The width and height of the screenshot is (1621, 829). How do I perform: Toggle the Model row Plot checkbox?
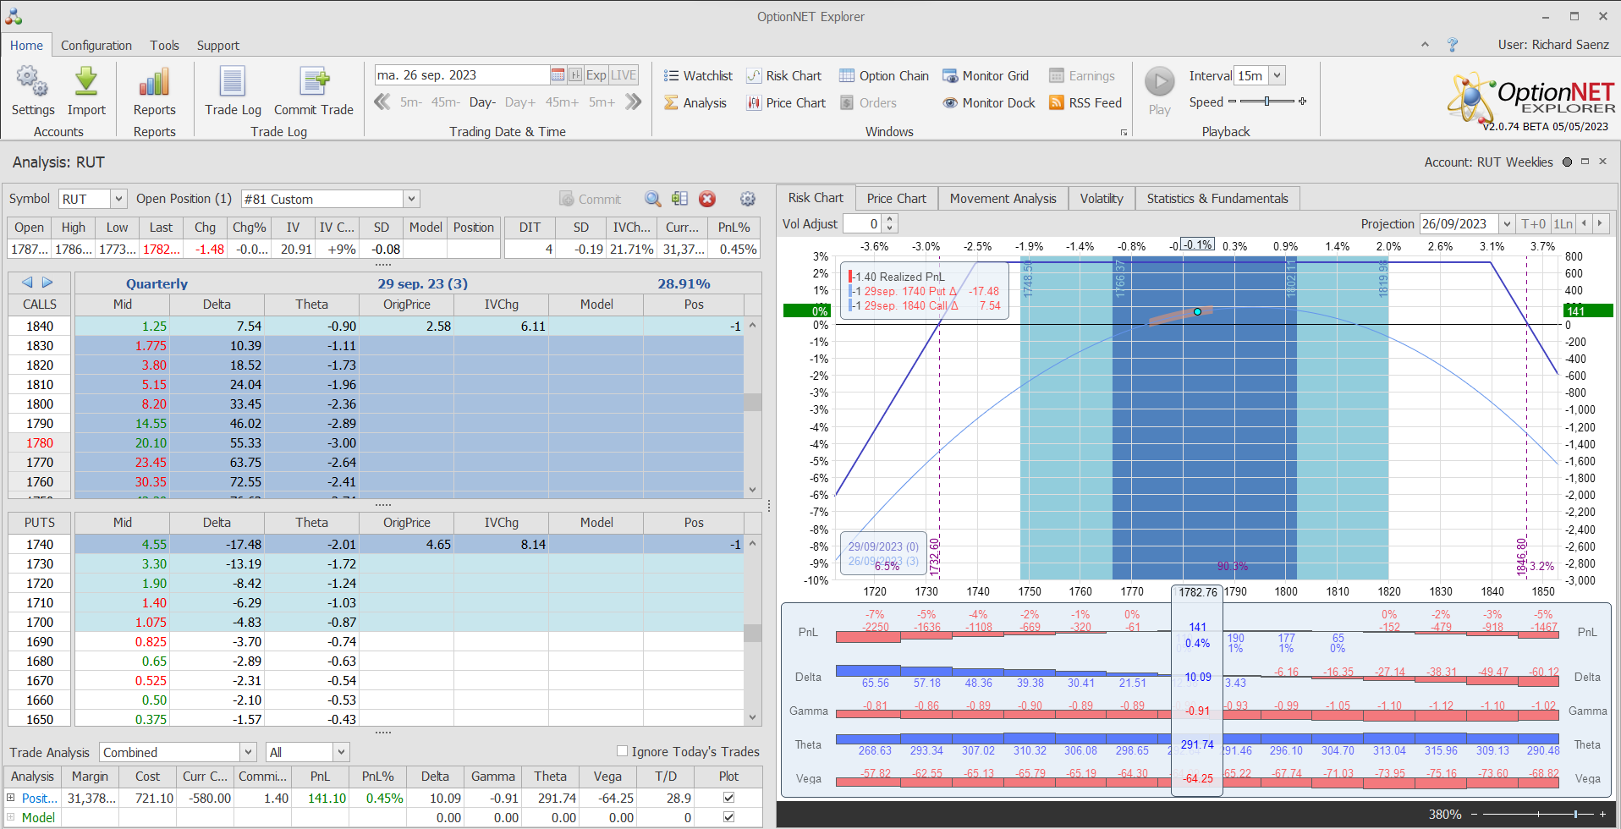728,817
